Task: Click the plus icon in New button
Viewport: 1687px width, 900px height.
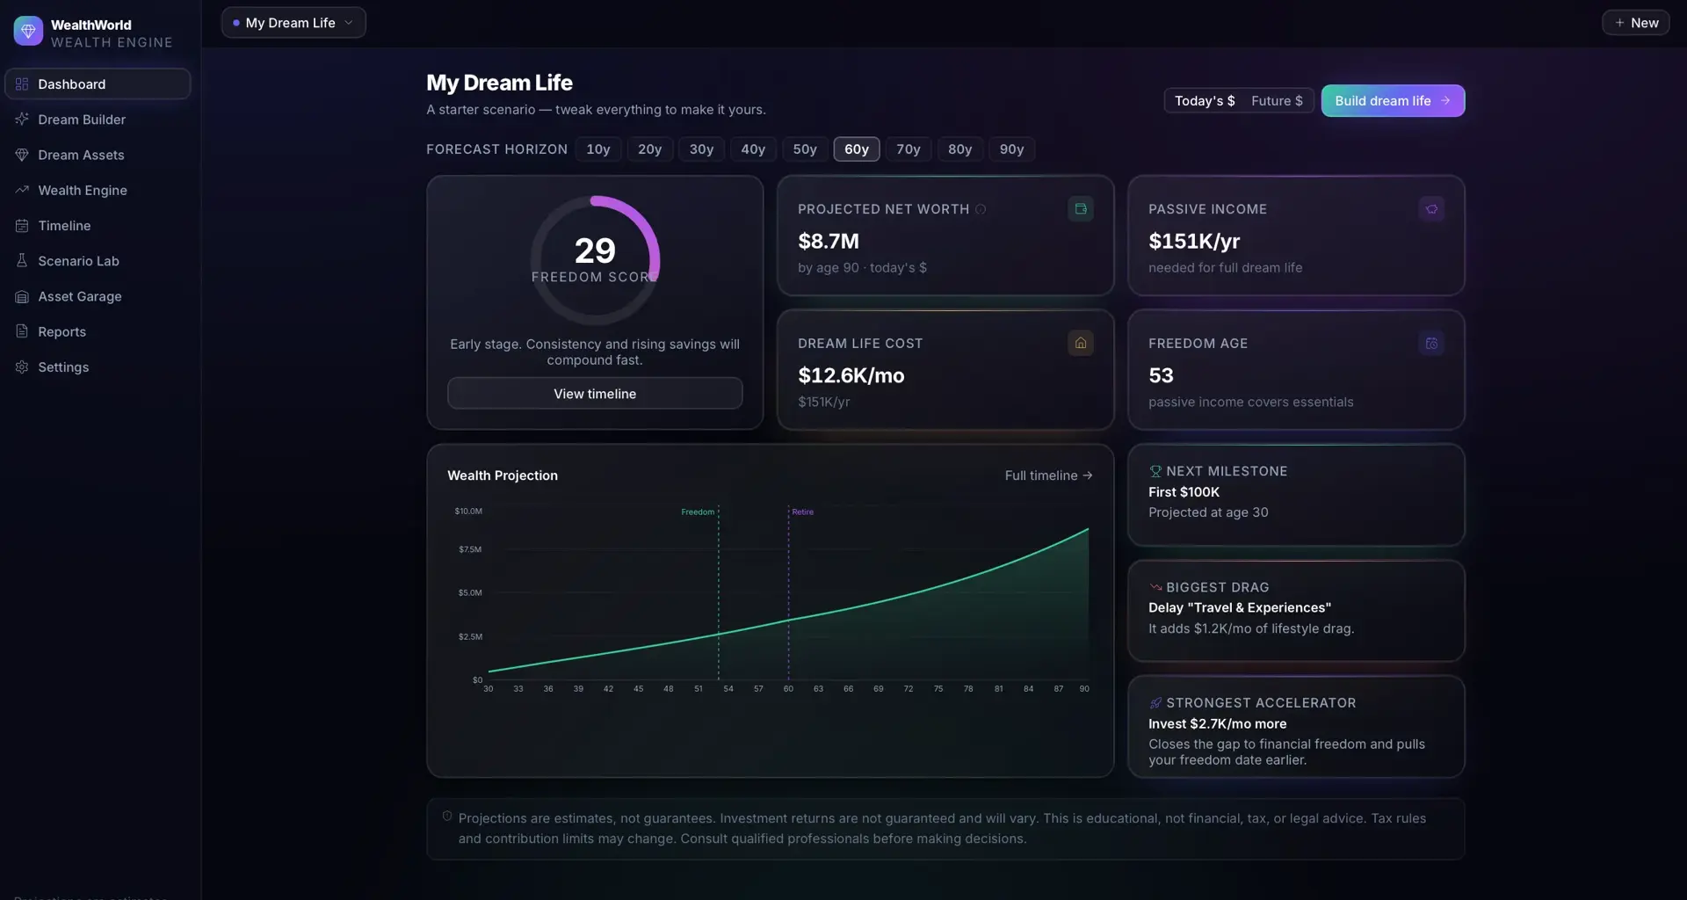Action: click(1619, 23)
